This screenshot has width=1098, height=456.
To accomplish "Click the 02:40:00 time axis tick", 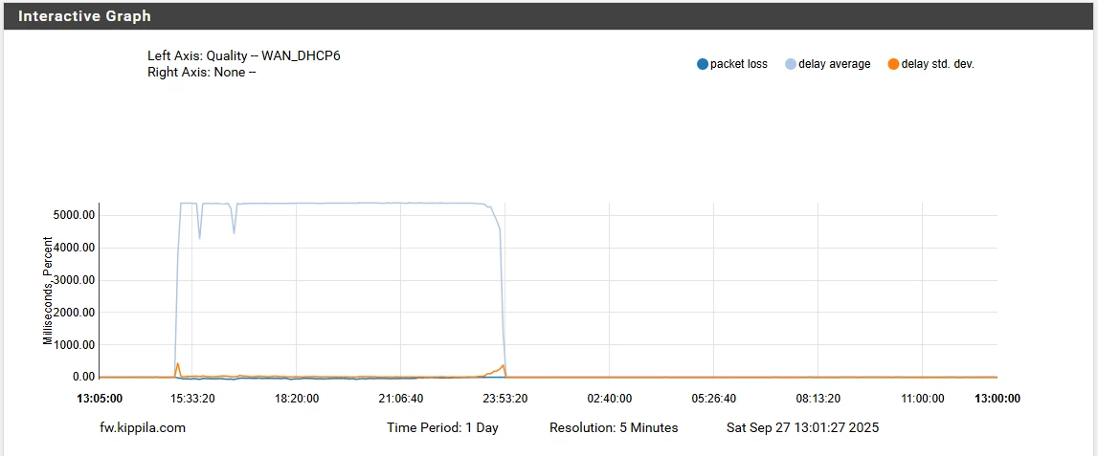I will tap(609, 399).
